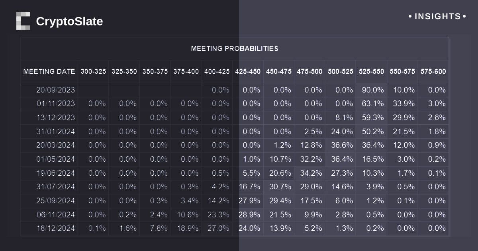Open the CryptoSlate brand name link
Screen dimensions: 478x251
click(x=69, y=22)
